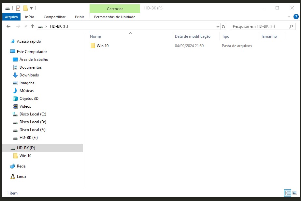Switch to details view in status bar
Image resolution: width=301 pixels, height=201 pixels.
[288, 193]
